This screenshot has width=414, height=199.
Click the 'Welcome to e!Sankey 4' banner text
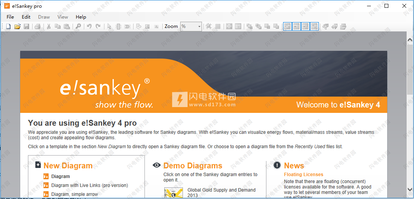pyautogui.click(x=338, y=105)
